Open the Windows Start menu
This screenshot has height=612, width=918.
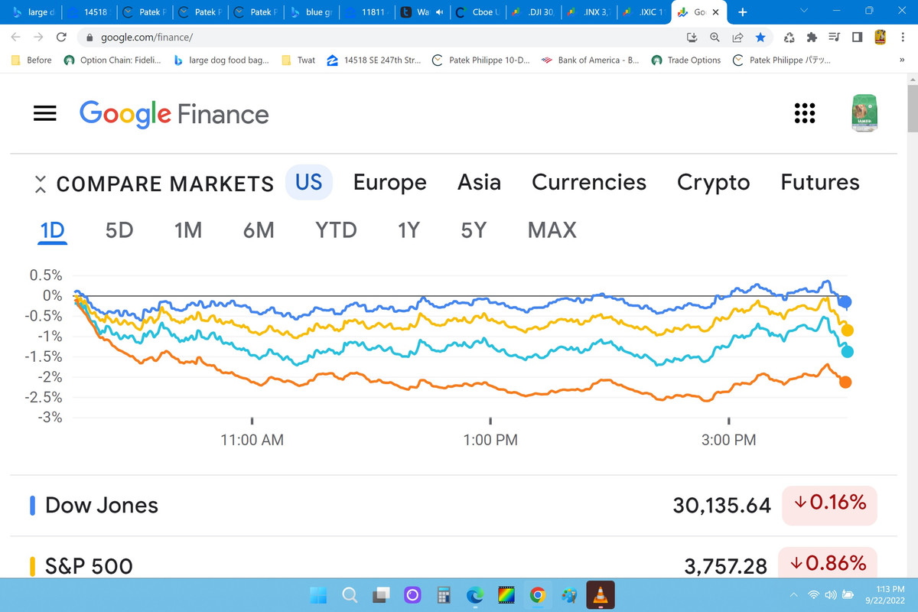point(318,594)
